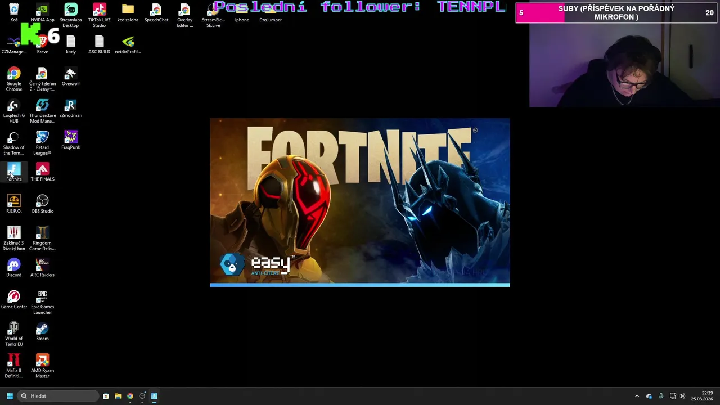Open the Windows Start menu
720x405 pixels.
click(10, 396)
